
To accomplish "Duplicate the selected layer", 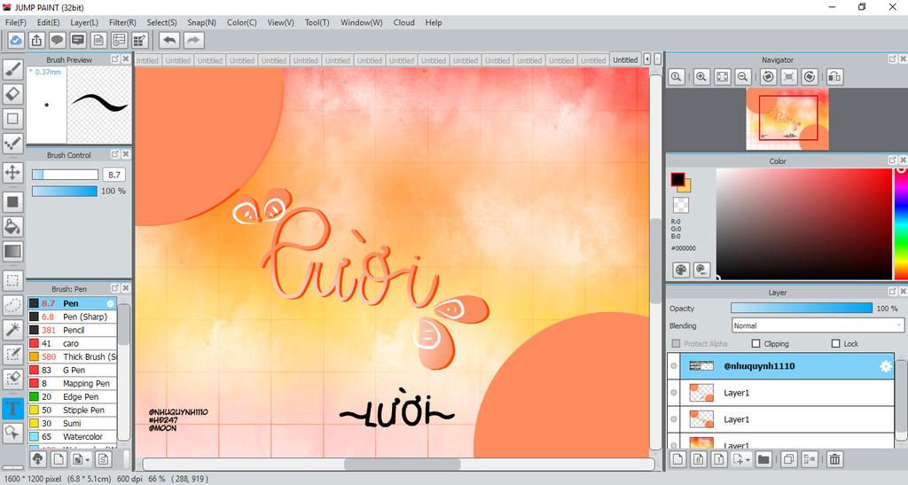I will point(788,459).
